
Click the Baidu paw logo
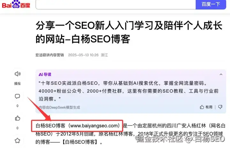tap(16, 4)
